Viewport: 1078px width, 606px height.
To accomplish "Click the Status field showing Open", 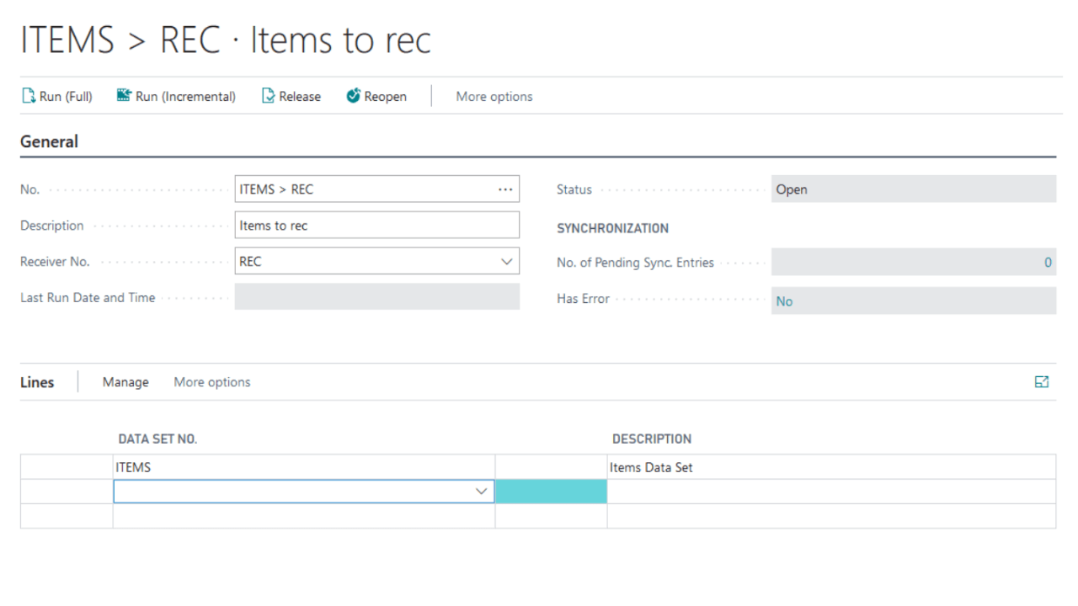I will click(x=914, y=189).
